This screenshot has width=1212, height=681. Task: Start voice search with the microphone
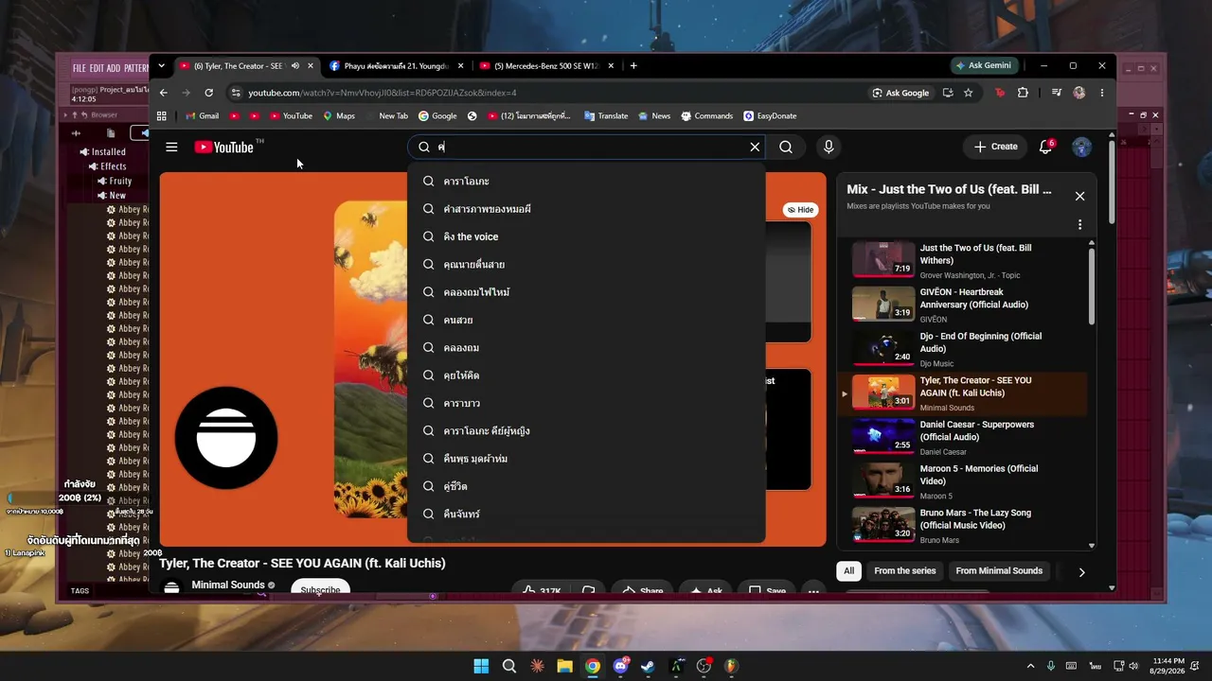(x=829, y=147)
